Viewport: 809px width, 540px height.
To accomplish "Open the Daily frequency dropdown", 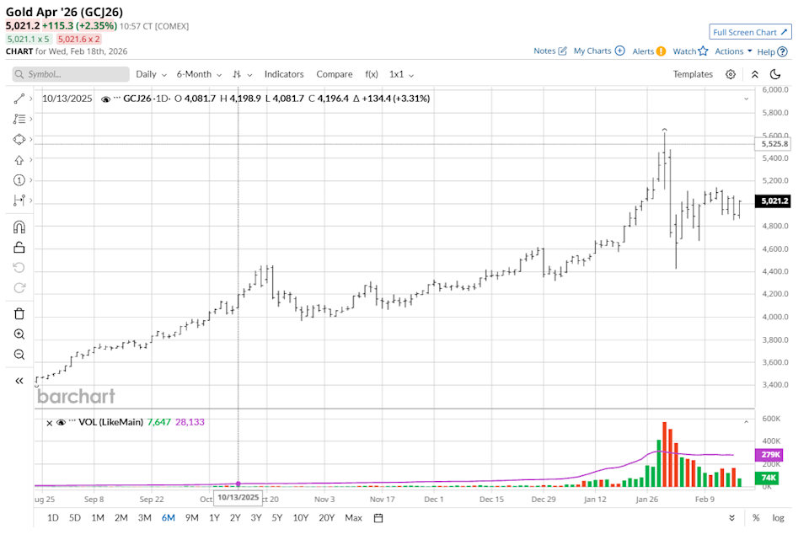I will pyautogui.click(x=151, y=74).
